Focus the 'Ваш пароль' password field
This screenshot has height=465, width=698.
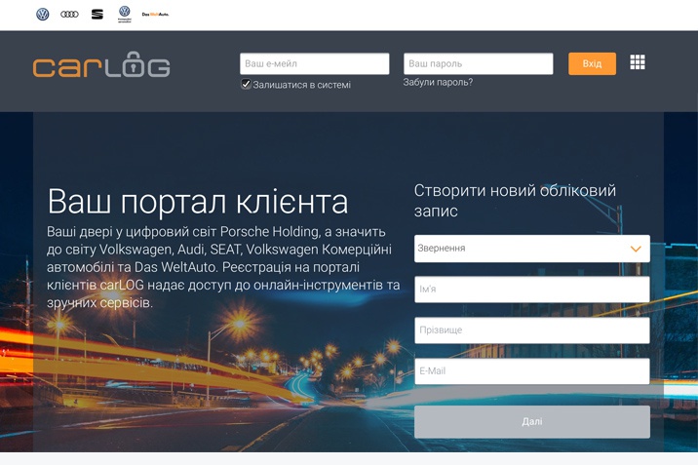[478, 63]
